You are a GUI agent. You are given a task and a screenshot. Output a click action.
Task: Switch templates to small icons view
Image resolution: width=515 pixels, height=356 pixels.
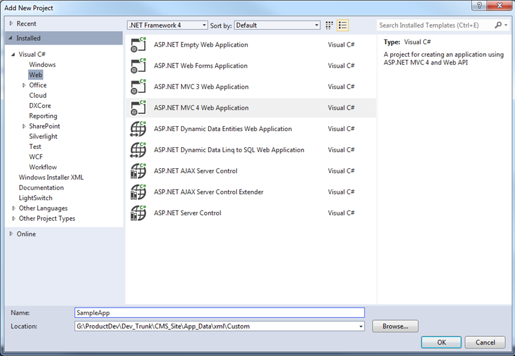(329, 25)
